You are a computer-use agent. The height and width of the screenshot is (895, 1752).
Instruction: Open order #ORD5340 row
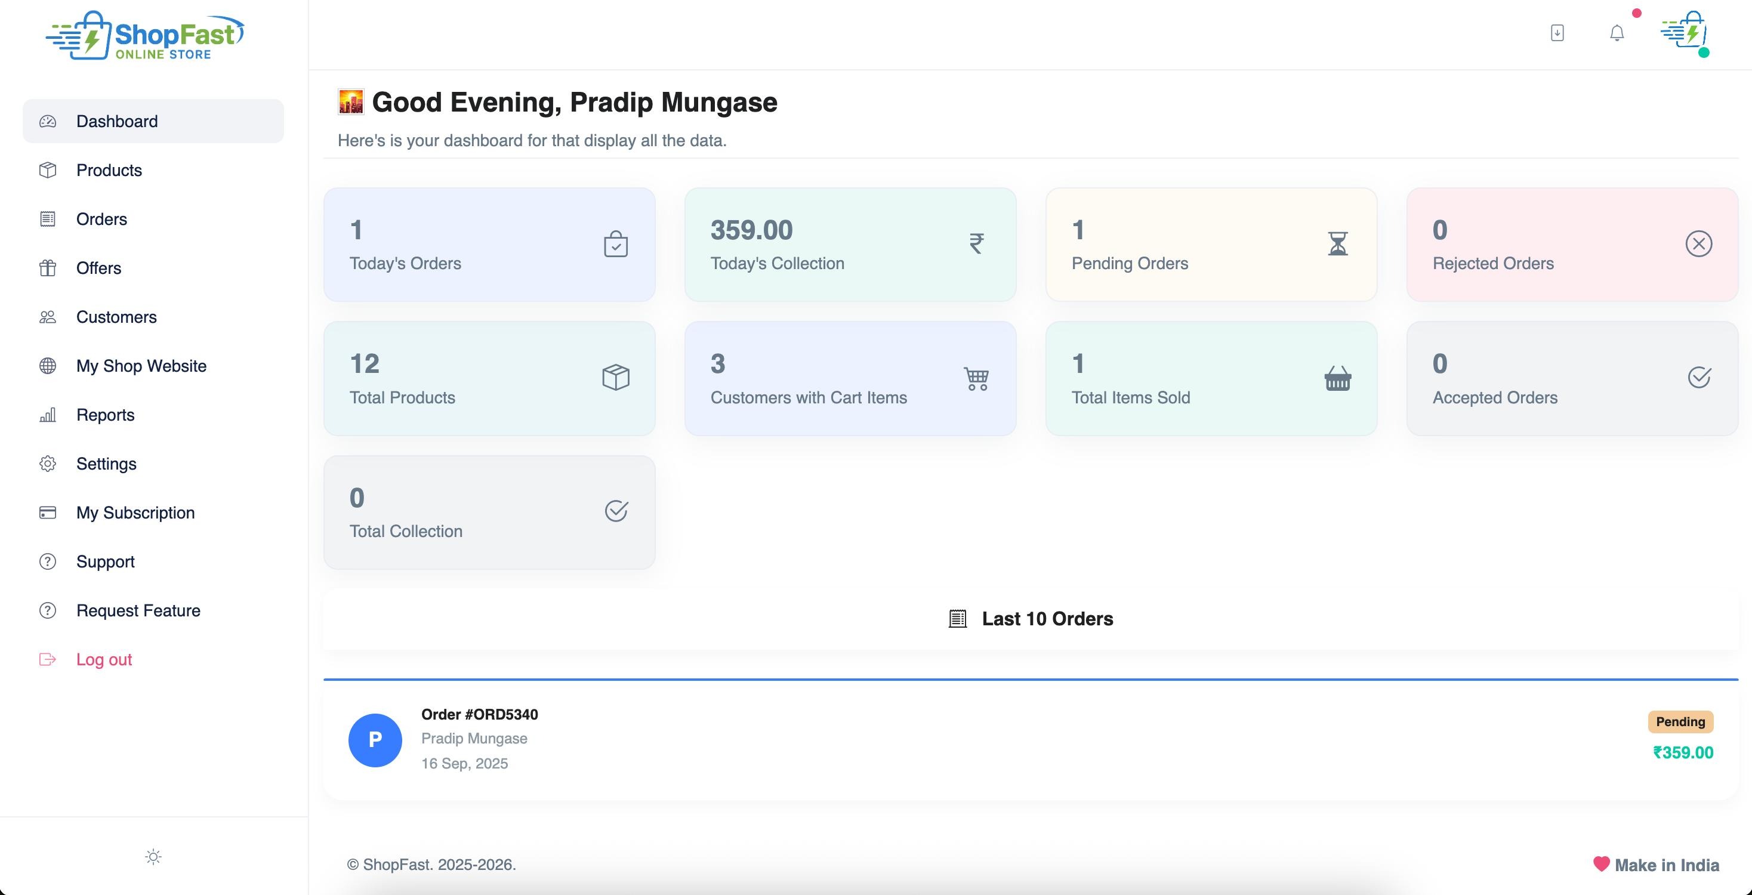[1030, 739]
